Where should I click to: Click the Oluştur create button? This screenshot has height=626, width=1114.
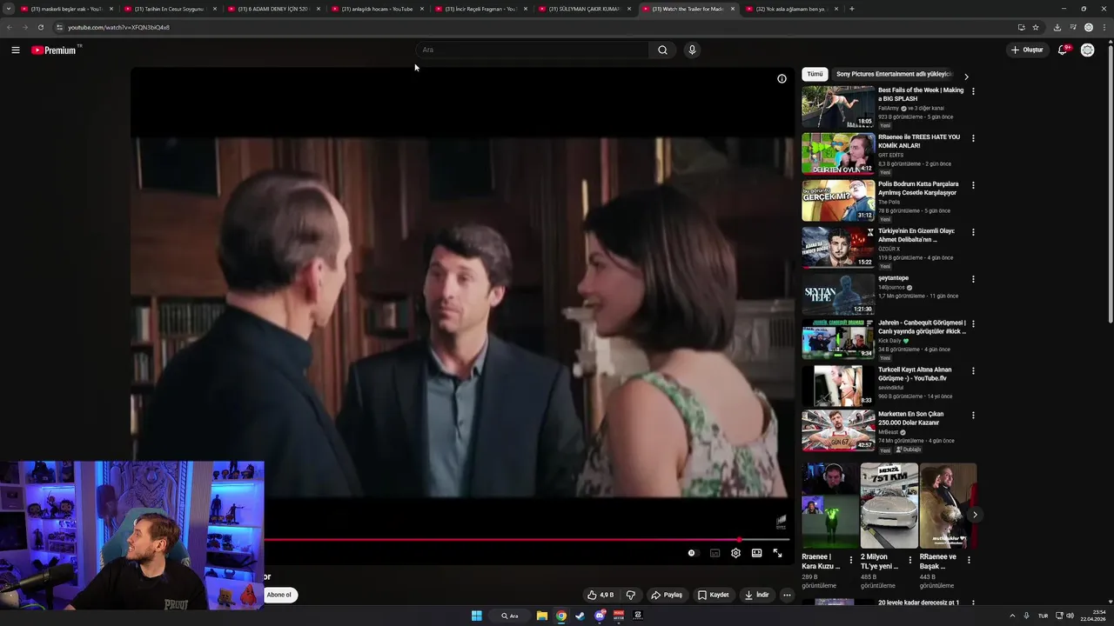(x=1027, y=50)
